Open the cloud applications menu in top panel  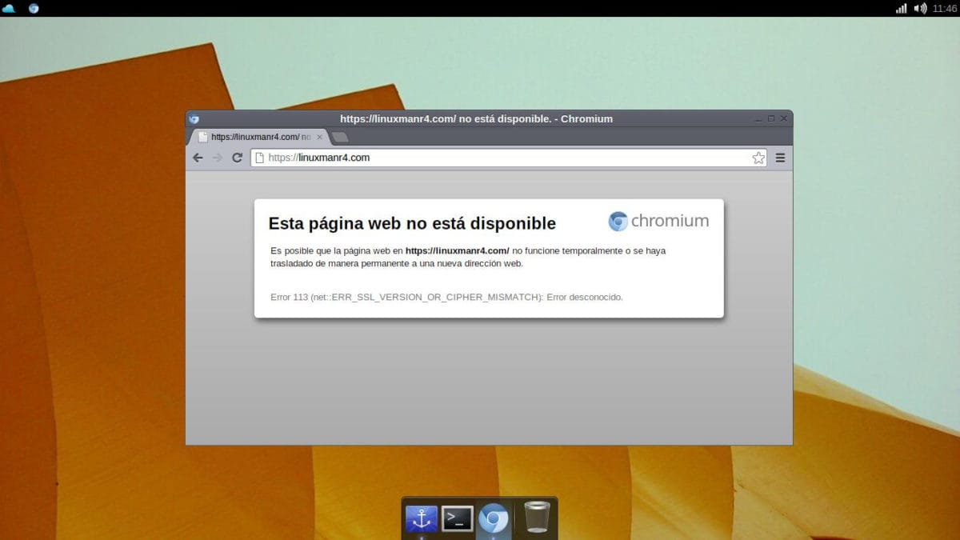point(10,8)
